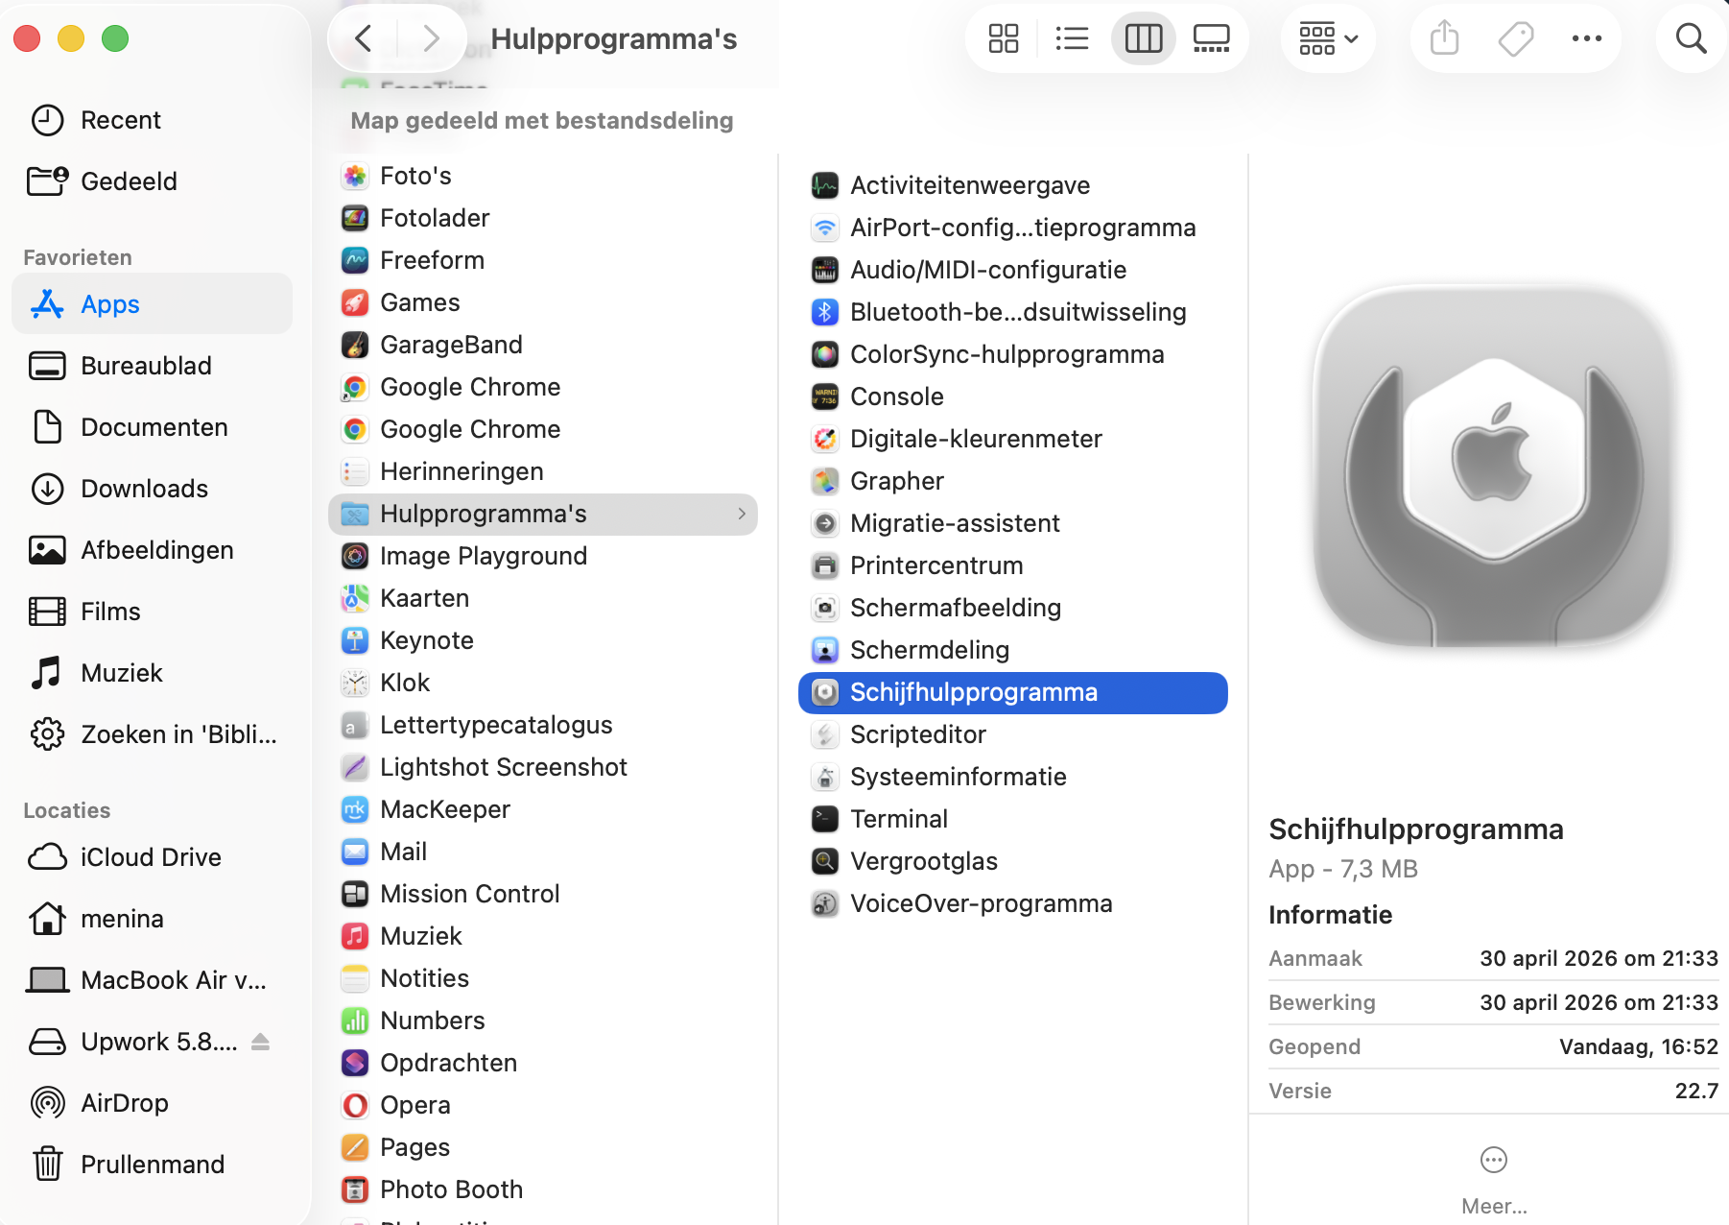Select the Opera app icon
1729x1225 pixels.
[x=355, y=1105]
